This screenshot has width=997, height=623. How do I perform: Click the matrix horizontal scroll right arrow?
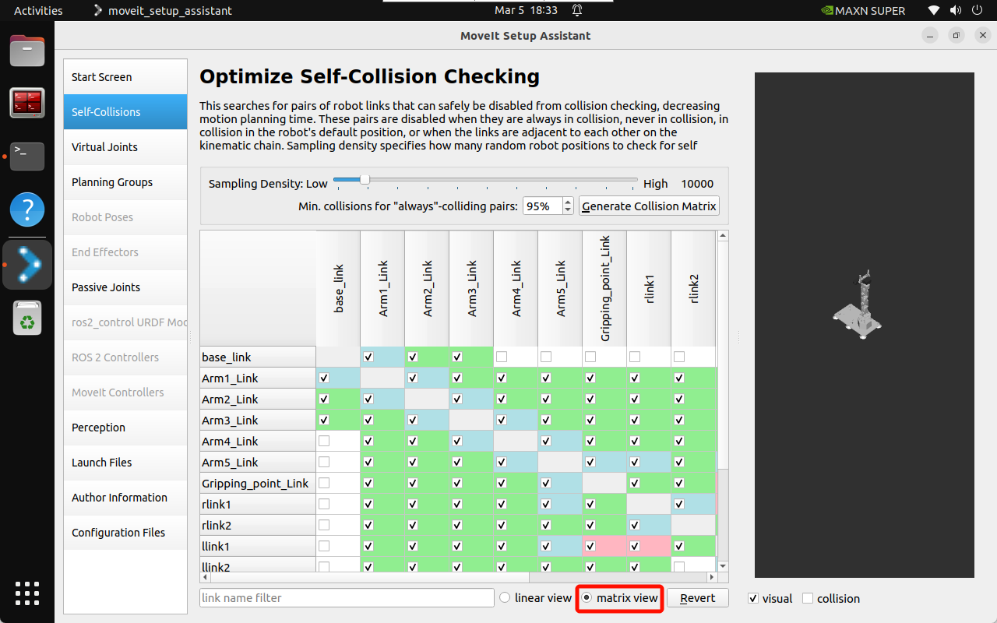click(x=711, y=578)
